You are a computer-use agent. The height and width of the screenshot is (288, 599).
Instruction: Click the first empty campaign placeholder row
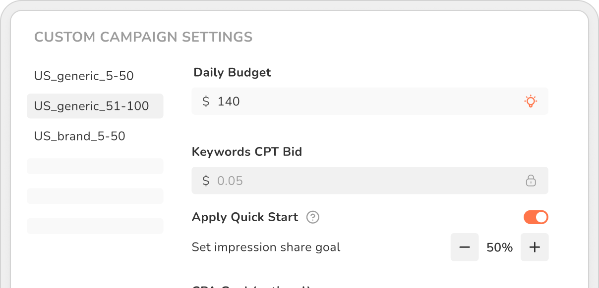click(95, 166)
